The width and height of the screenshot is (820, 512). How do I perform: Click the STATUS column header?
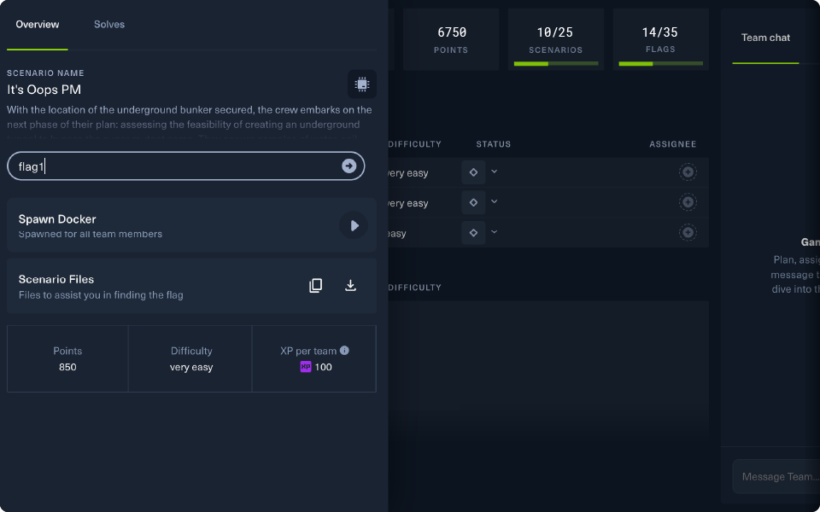493,144
